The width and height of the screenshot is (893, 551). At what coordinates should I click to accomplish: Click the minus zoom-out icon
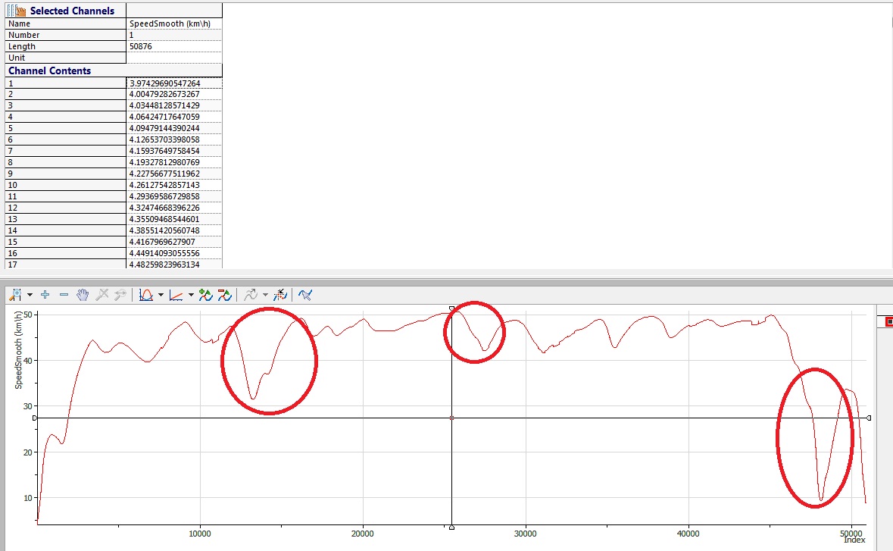point(64,295)
